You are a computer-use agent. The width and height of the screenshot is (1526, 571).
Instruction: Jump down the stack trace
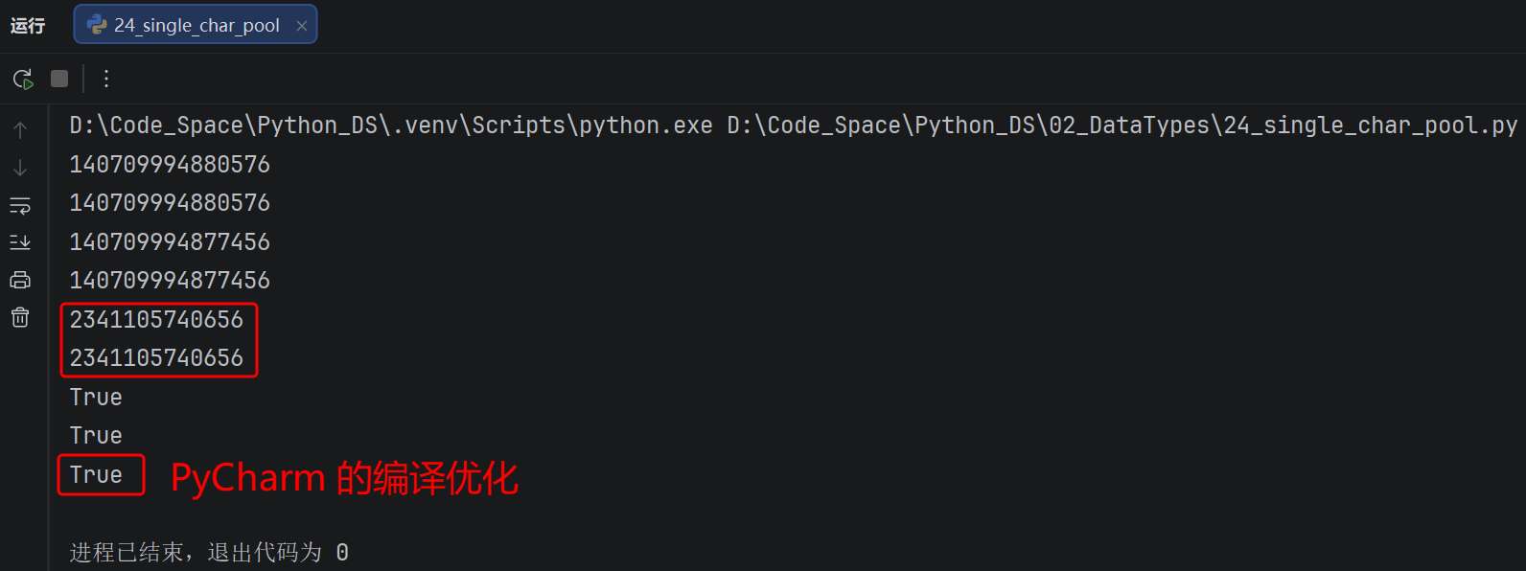[20, 168]
